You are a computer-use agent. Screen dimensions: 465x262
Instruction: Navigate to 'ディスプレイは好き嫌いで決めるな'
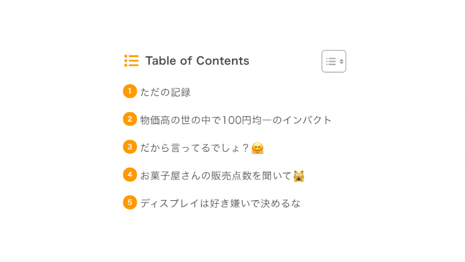(220, 203)
